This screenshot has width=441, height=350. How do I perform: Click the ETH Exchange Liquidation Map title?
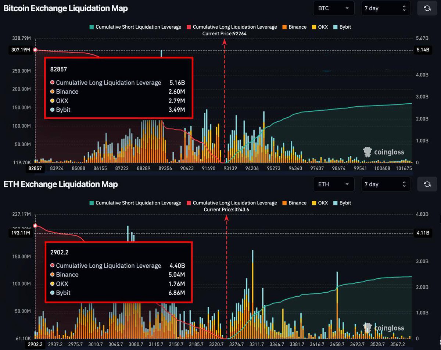point(61,184)
